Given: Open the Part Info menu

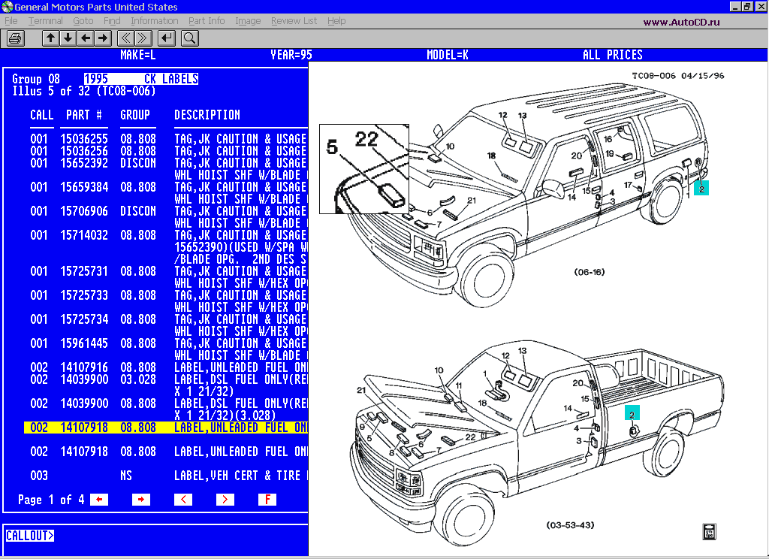Looking at the screenshot, I should tap(207, 20).
